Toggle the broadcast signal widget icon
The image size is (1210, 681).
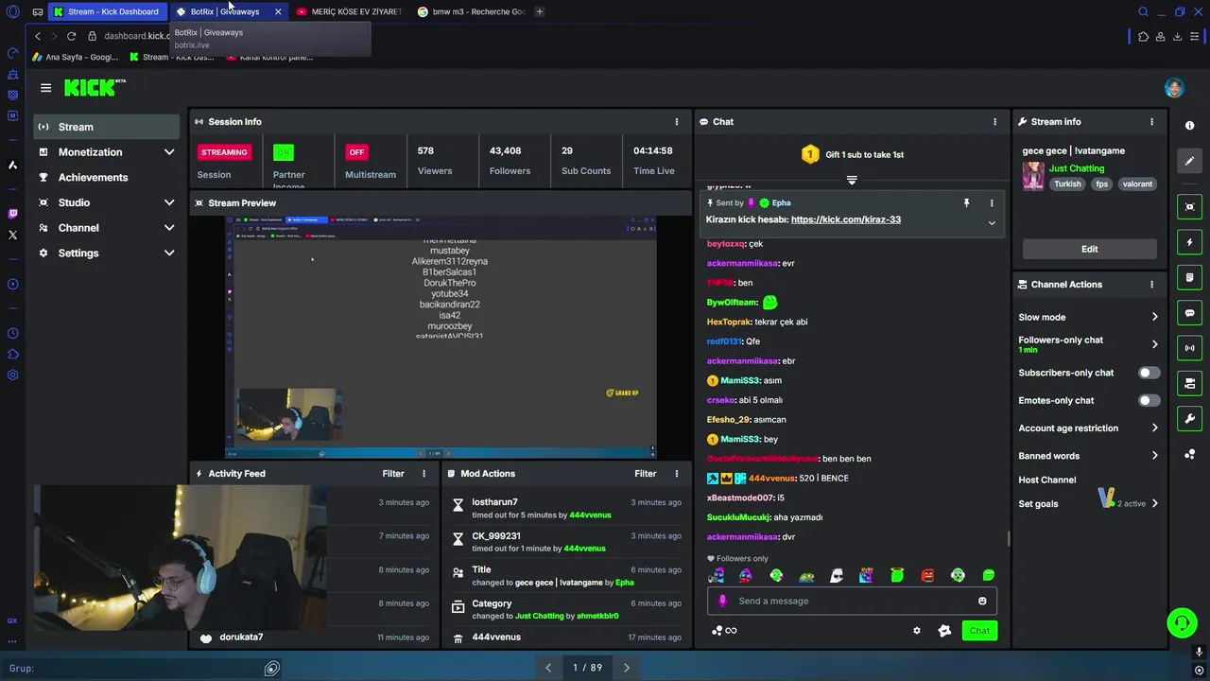1189,348
